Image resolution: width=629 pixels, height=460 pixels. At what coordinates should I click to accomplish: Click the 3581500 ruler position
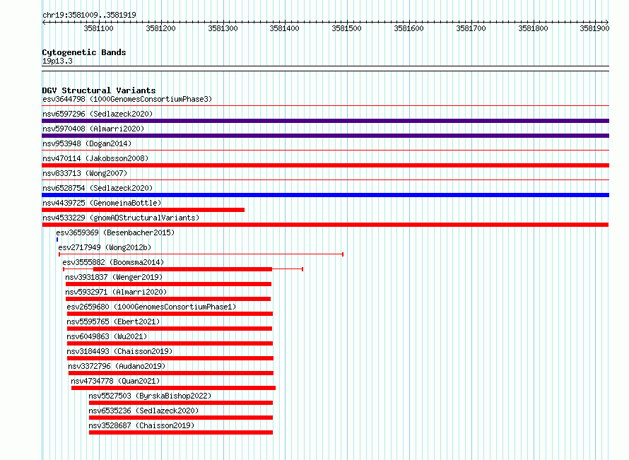[346, 28]
